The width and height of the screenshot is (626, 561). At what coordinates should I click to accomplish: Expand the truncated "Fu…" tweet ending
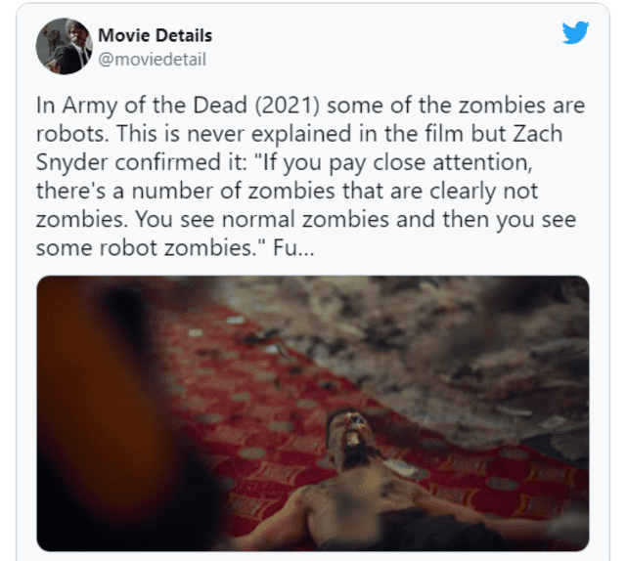293,248
